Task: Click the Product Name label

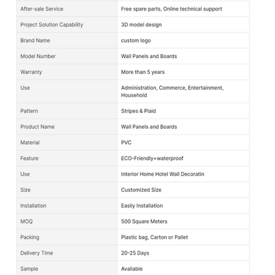Action: (x=37, y=127)
